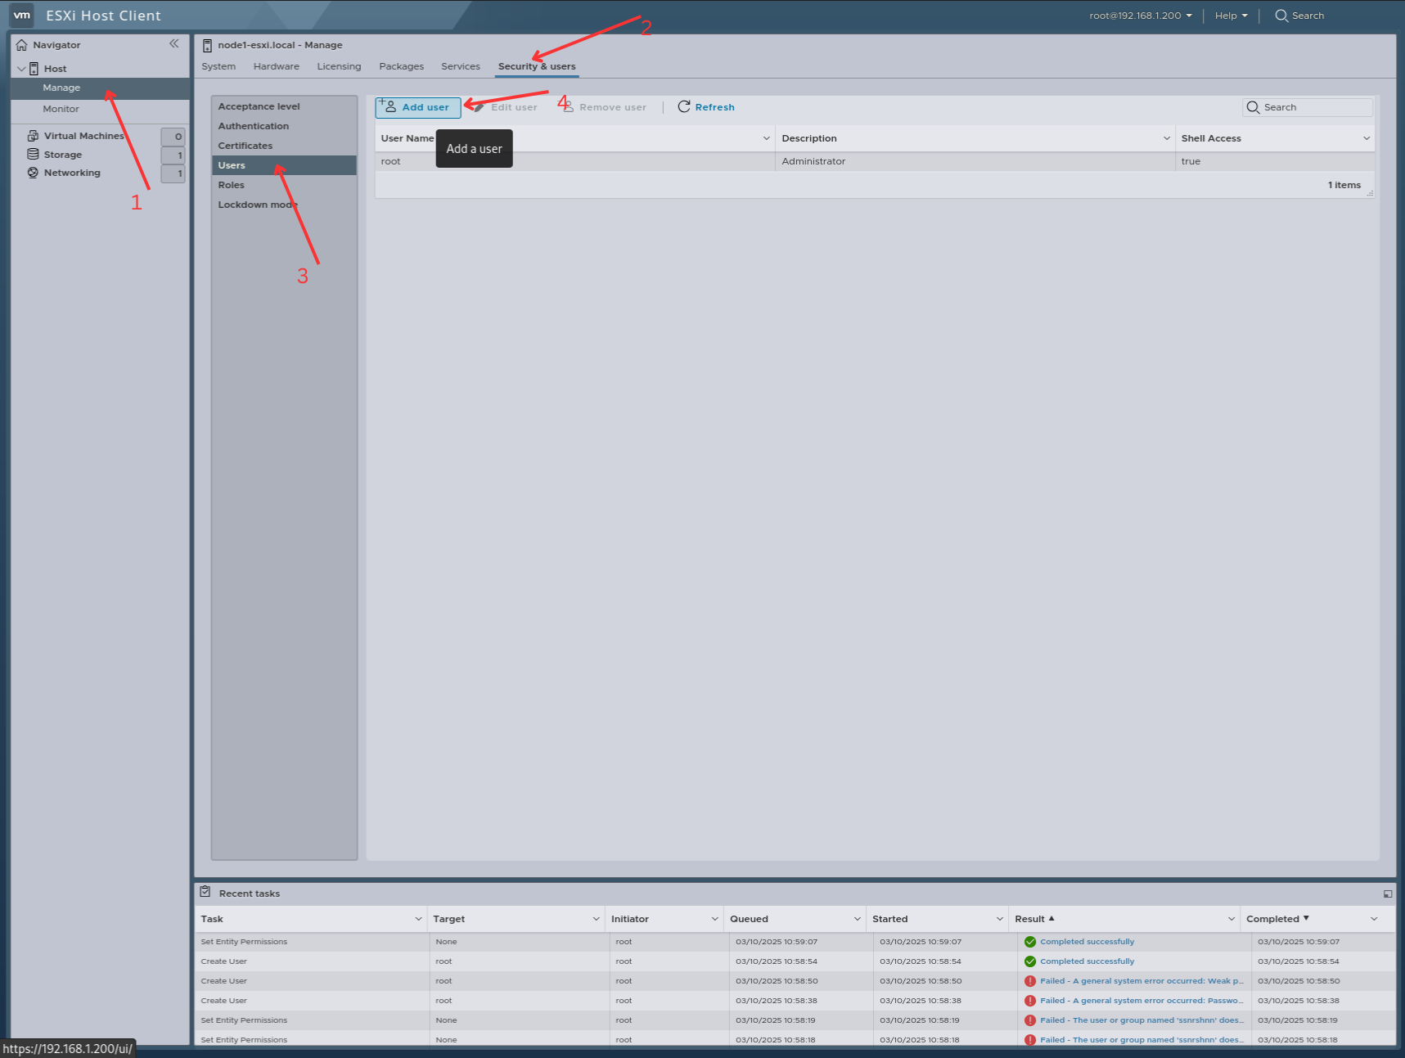
Task: Click the Remove user icon
Action: pyautogui.click(x=568, y=106)
